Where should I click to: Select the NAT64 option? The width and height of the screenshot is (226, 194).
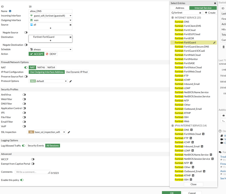(51, 67)
